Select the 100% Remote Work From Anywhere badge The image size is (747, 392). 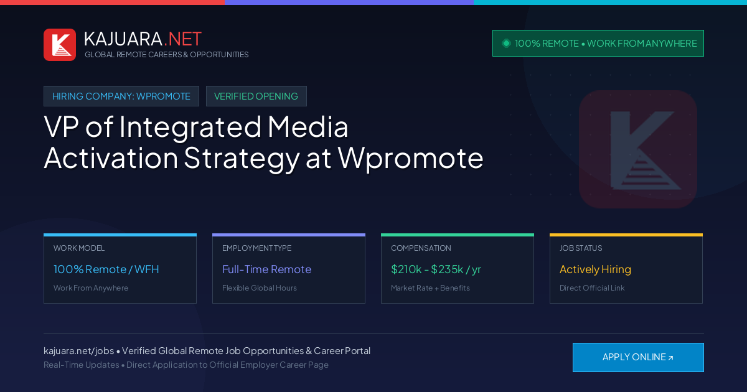(598, 44)
